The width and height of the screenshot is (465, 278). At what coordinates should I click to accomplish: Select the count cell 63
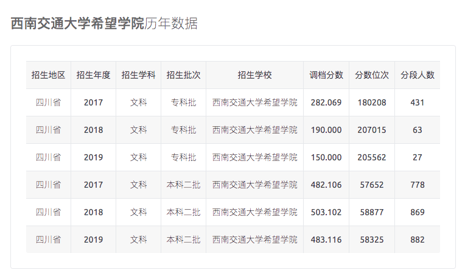click(x=418, y=130)
